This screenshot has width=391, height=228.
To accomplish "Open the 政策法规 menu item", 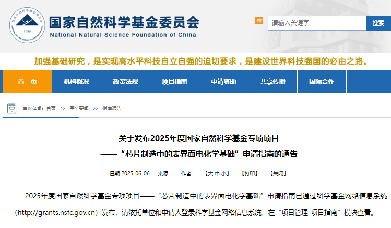I will pos(125,82).
